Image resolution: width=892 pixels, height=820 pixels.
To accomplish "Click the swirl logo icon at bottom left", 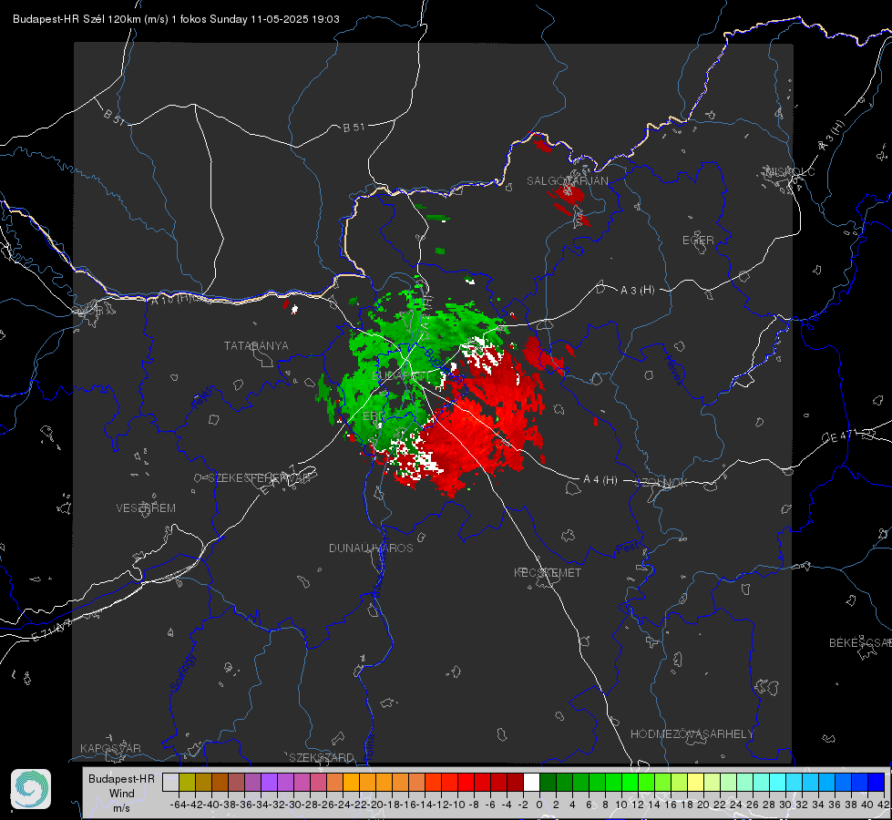I will click(31, 789).
